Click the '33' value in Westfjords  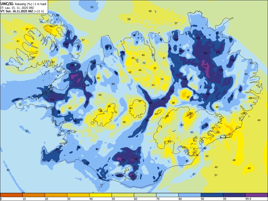pyautogui.click(x=51, y=26)
